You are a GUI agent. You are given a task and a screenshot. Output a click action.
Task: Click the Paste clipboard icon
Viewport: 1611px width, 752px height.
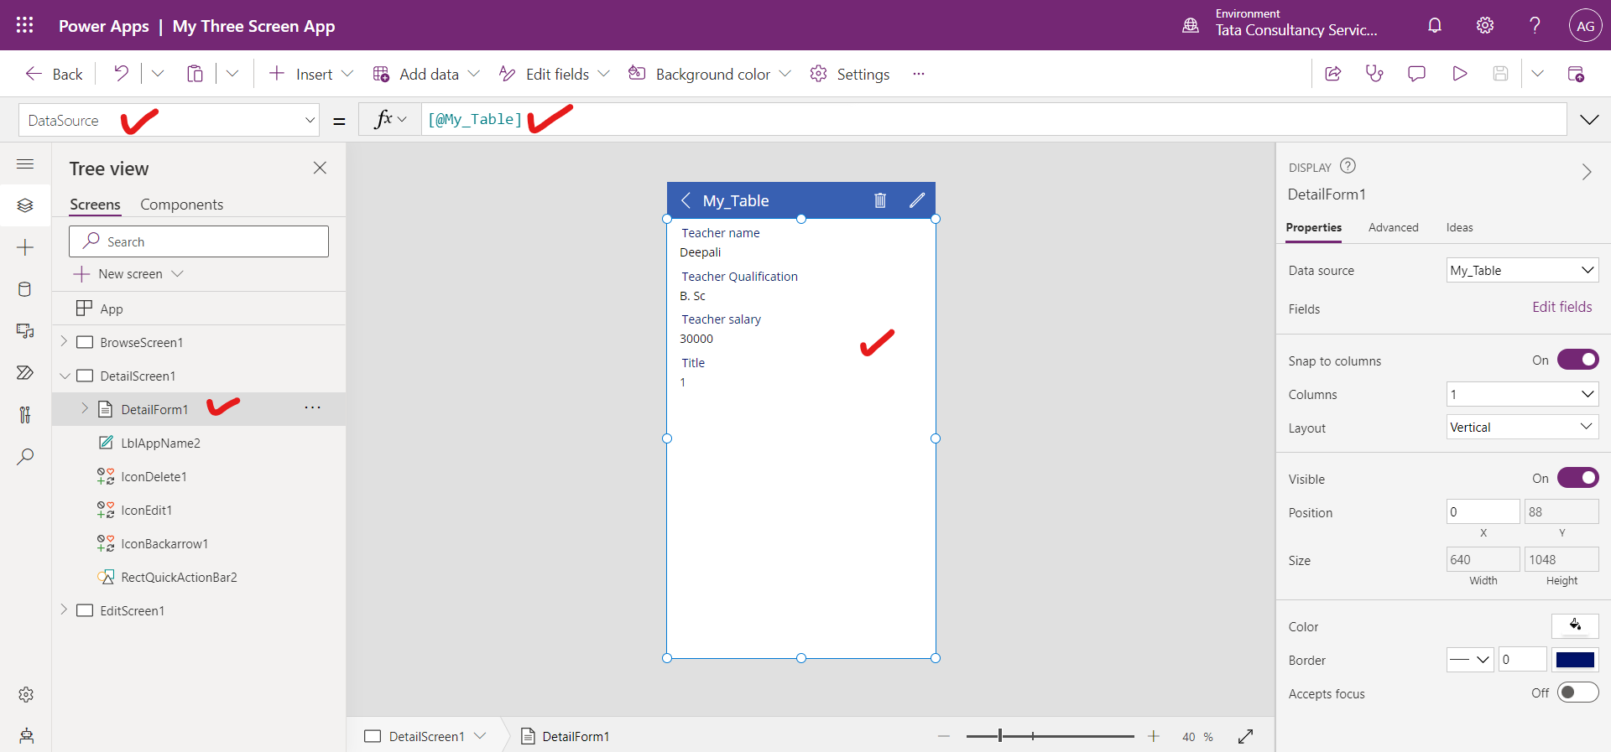click(195, 74)
